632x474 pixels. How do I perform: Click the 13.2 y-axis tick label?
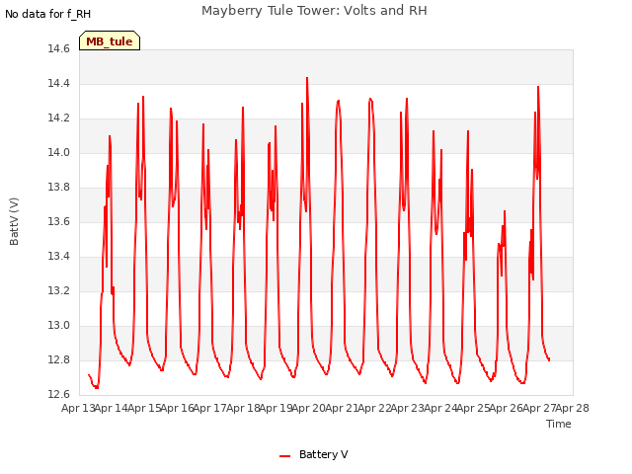click(x=58, y=291)
